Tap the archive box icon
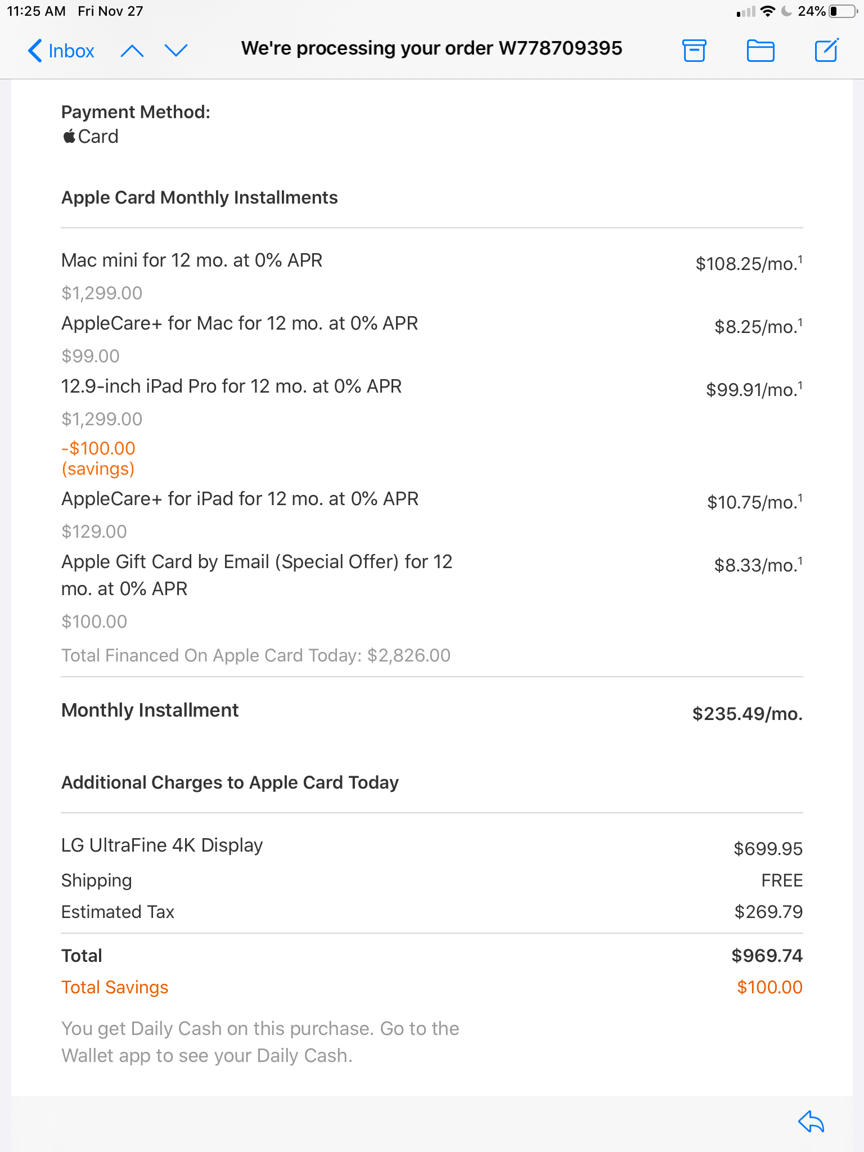864x1152 pixels. [x=694, y=51]
